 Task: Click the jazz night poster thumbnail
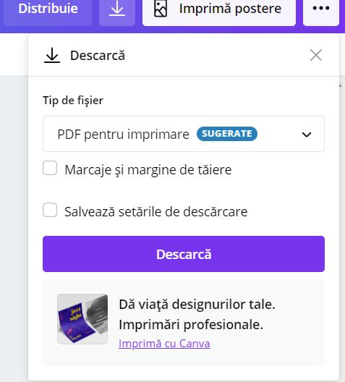point(82,319)
